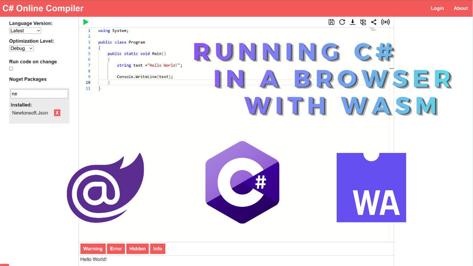This screenshot has height=266, width=473.
Task: Click the Installed: label
Action: (x=21, y=105)
